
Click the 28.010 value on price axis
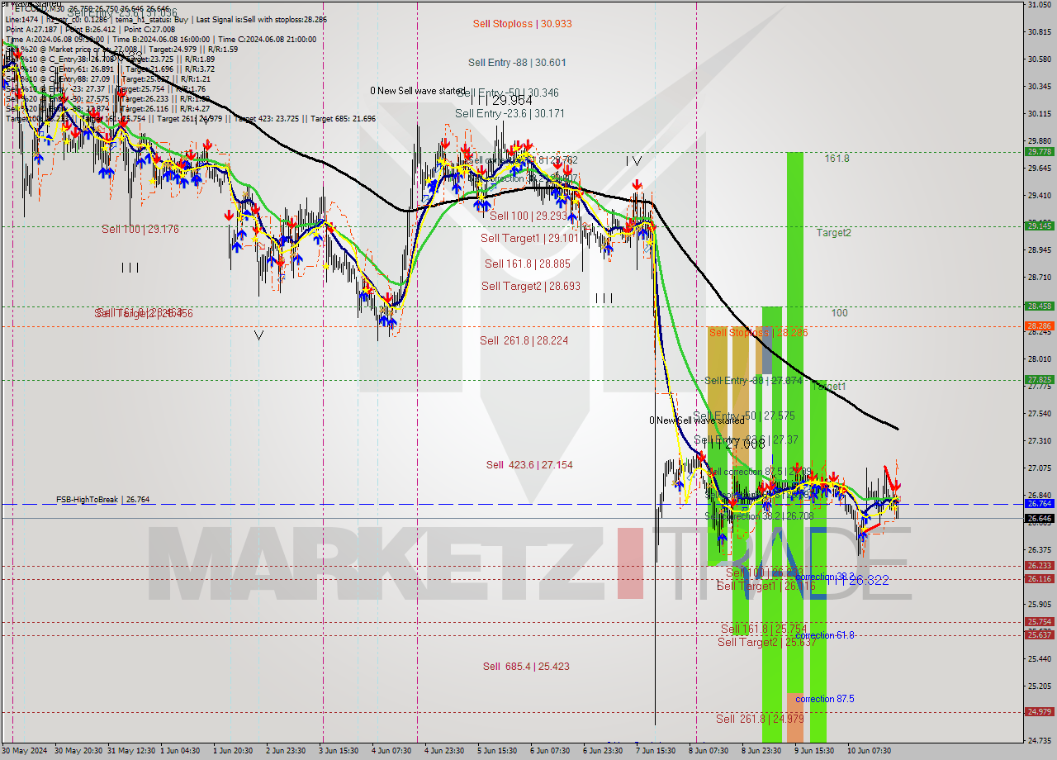1039,359
